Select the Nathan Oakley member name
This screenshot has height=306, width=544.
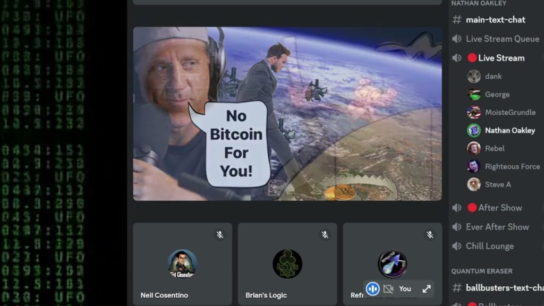point(510,131)
